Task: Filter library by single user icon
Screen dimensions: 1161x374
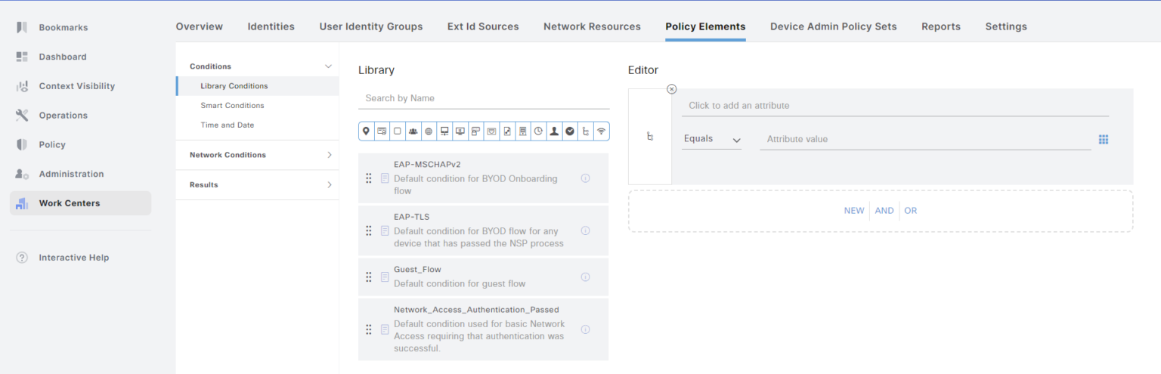Action: click(x=554, y=131)
